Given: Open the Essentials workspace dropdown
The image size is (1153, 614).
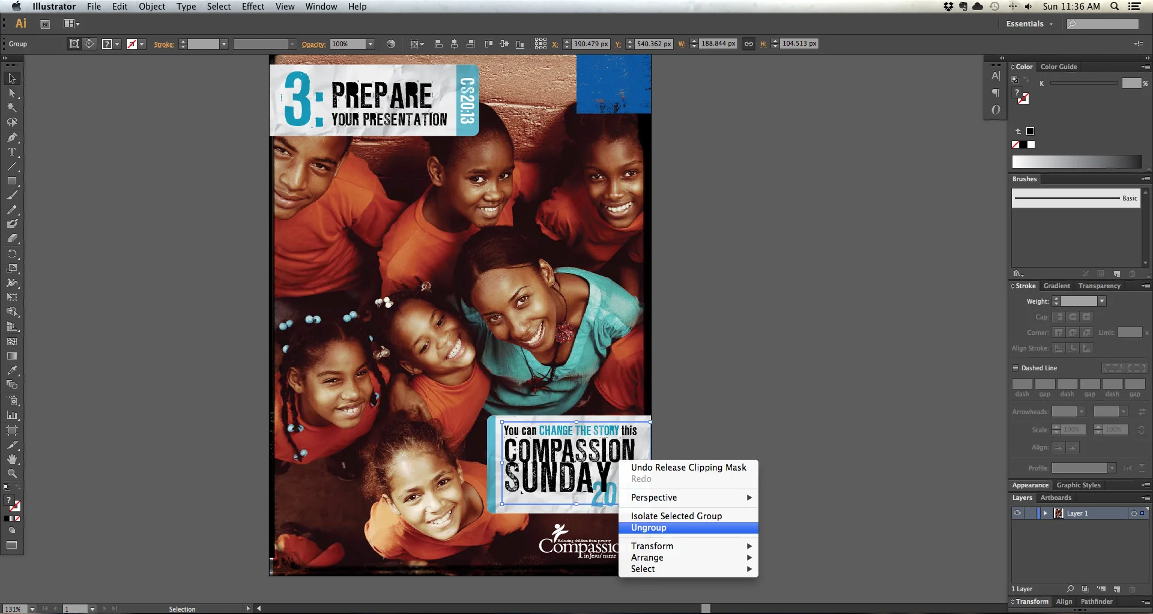Looking at the screenshot, I should click(1029, 24).
